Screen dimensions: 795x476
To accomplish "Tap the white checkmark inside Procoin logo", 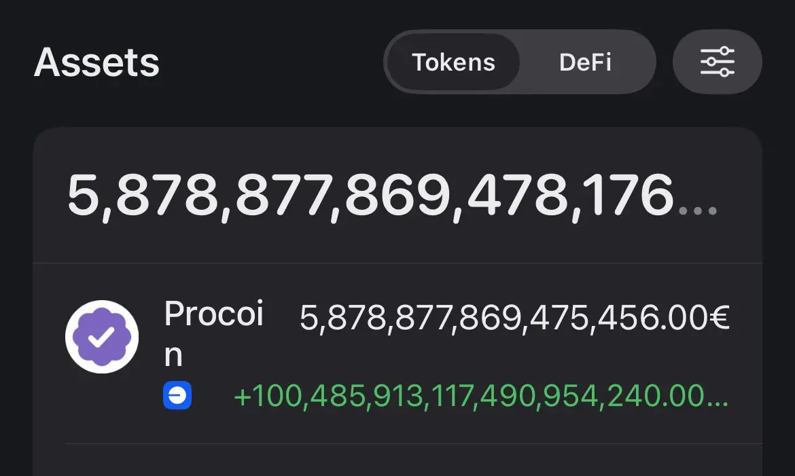I will (101, 337).
